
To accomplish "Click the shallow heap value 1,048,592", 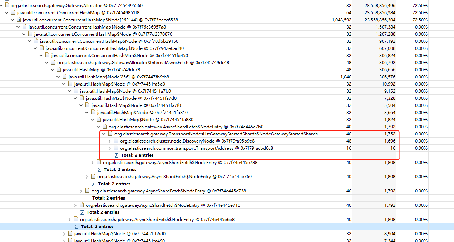I will (342, 20).
